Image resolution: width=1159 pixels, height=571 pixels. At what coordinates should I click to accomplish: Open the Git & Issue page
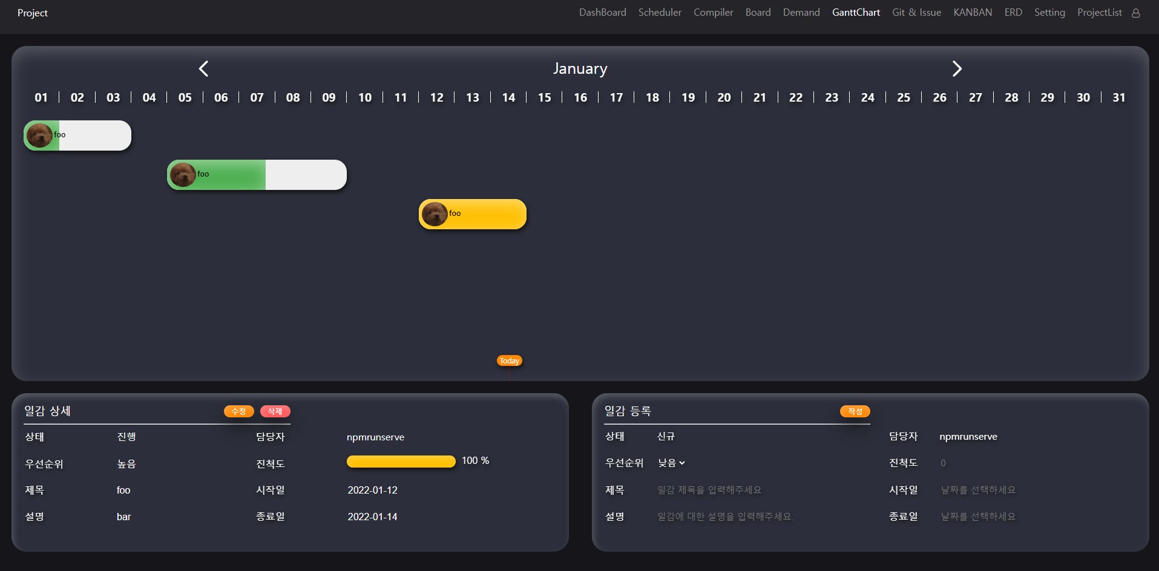[916, 12]
